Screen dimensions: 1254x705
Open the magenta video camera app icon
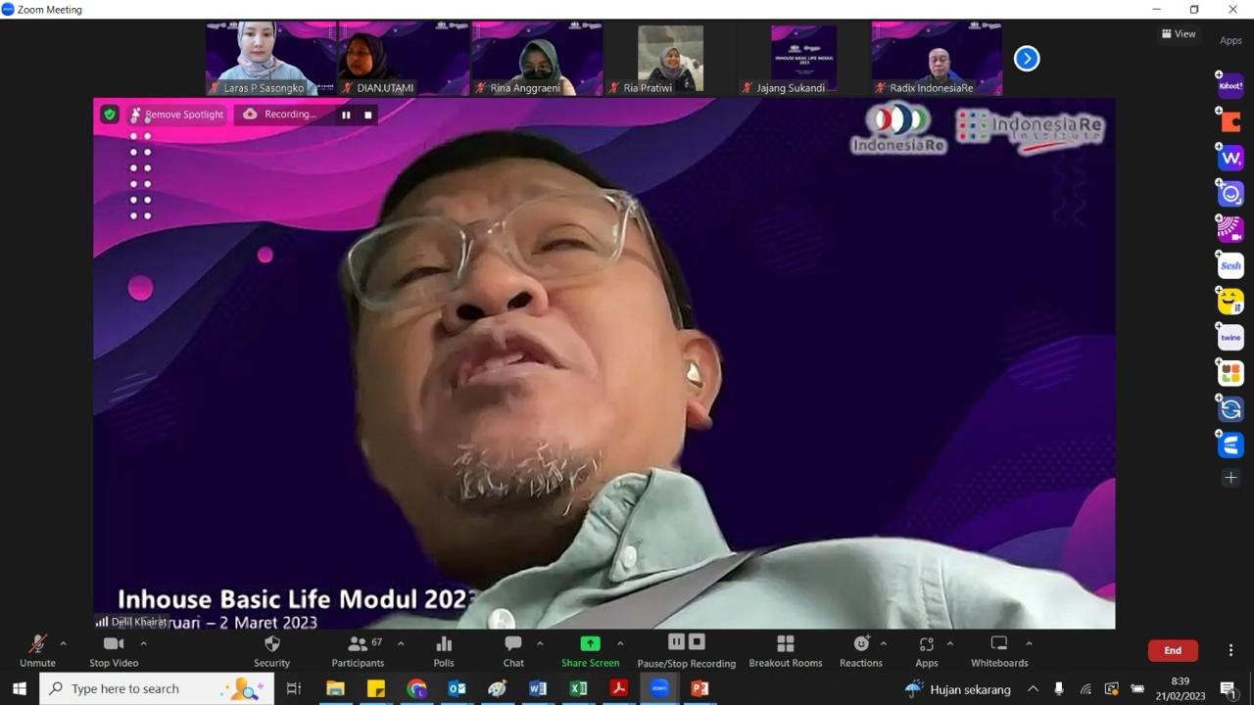pyautogui.click(x=1230, y=229)
